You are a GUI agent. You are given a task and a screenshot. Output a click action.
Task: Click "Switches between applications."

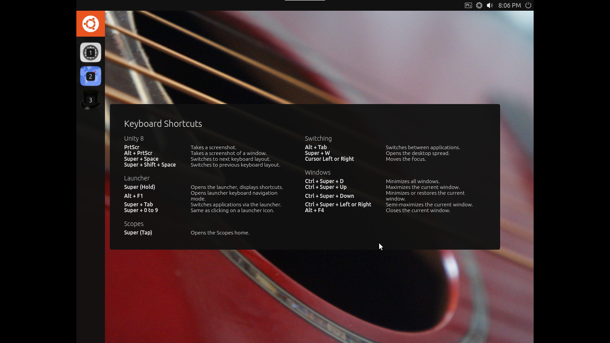tap(423, 147)
